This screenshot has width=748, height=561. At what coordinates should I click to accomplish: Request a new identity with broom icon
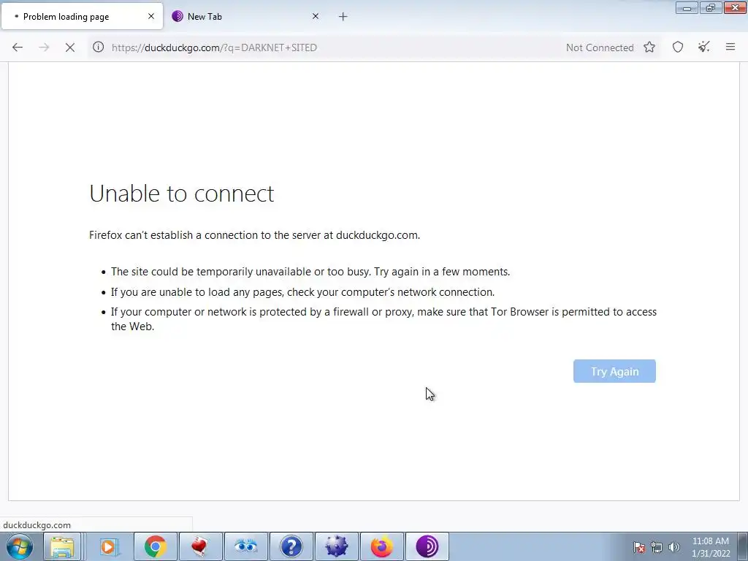tap(704, 47)
